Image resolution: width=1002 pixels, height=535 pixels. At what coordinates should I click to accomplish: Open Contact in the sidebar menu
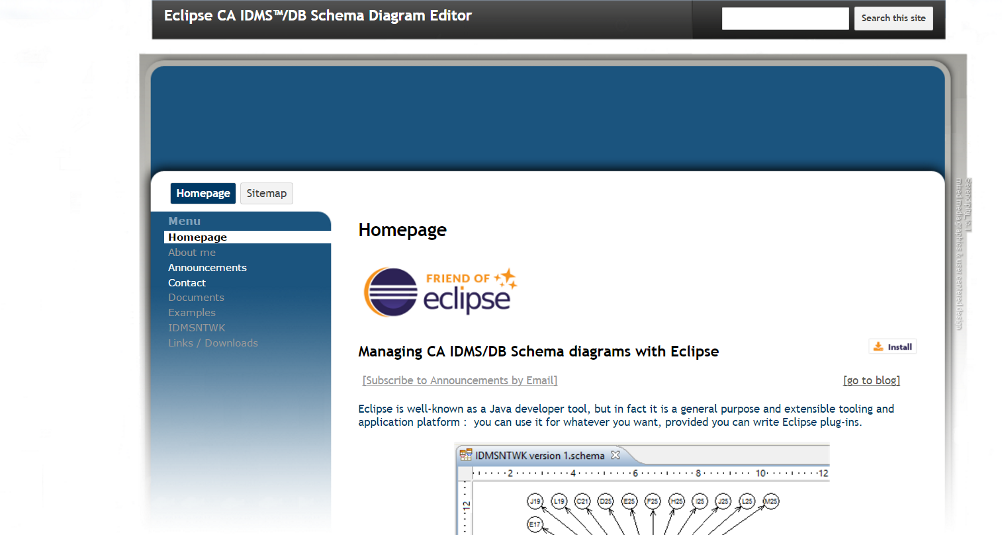click(187, 283)
